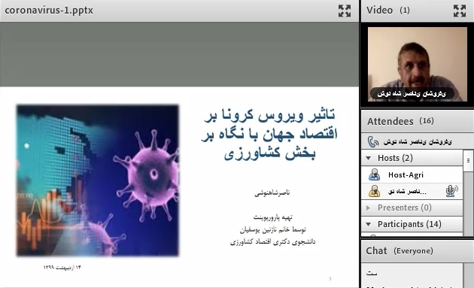Click the blue Persian slide title

click(x=269, y=134)
